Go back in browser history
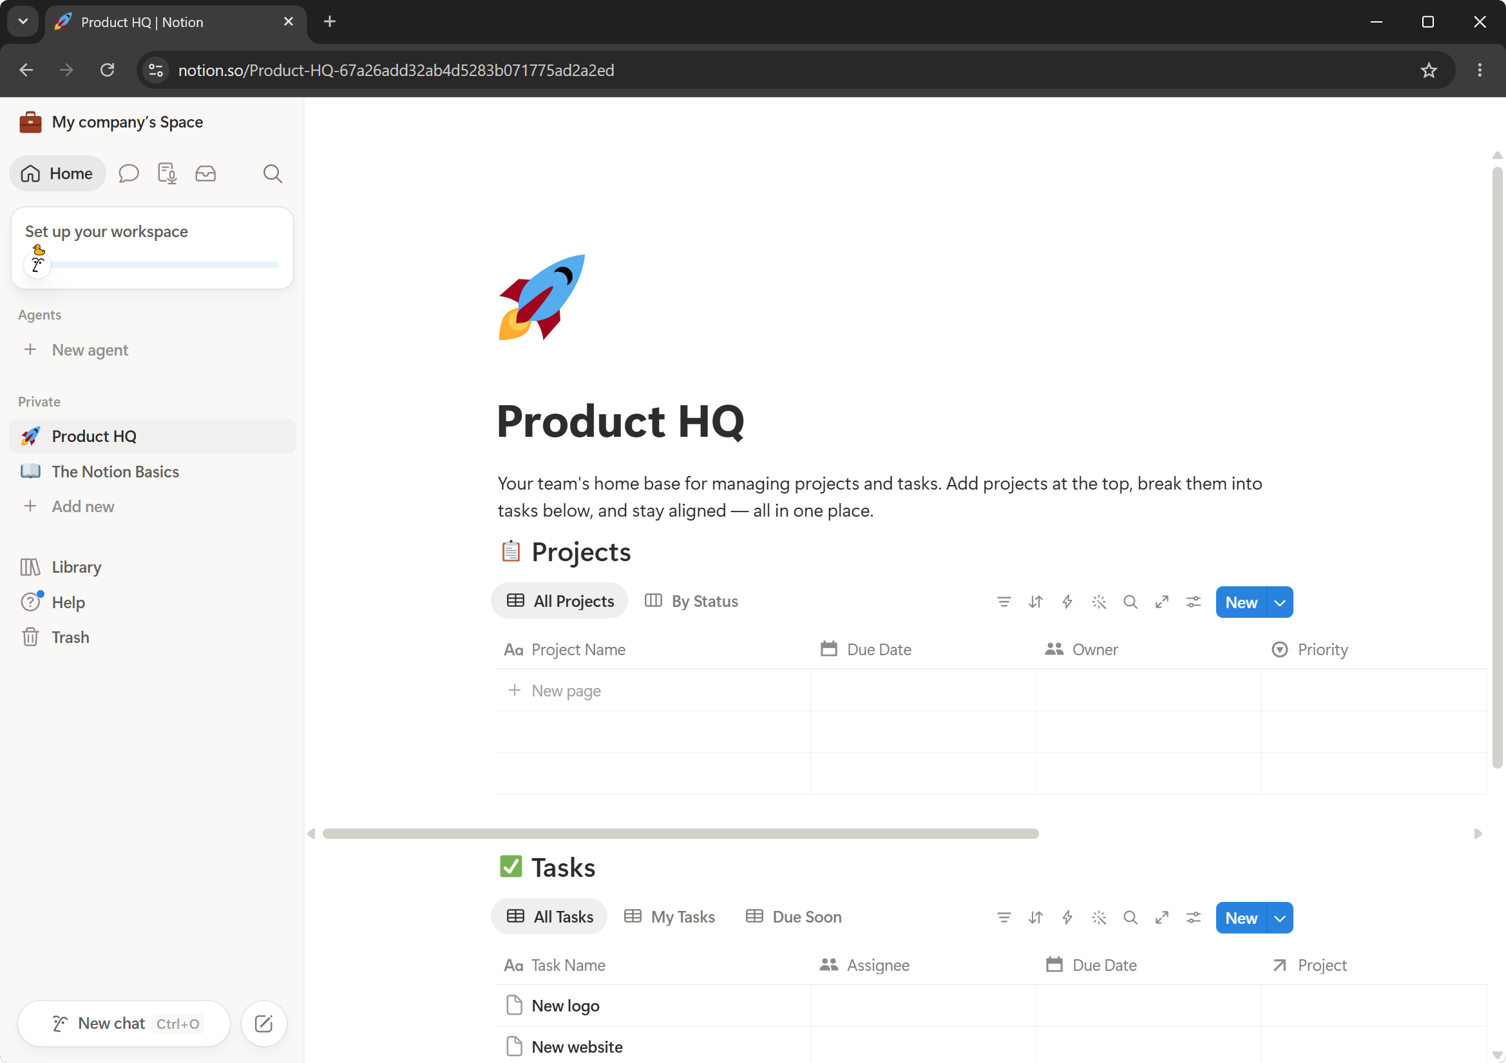 26,70
